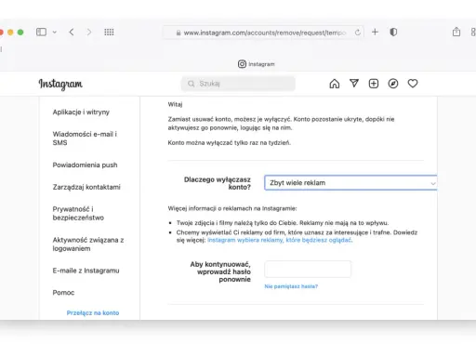This screenshot has width=476, height=357.
Task: Focus the Szukaj search field
Action: 238,84
